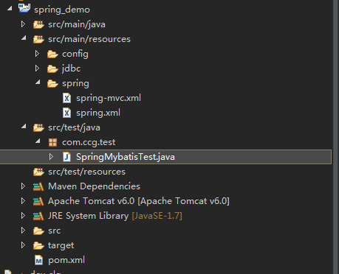Click the spring_demo Maven project icon
339x274 pixels.
(24, 8)
